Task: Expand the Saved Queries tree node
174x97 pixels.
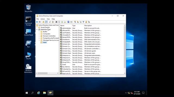Action: tap(37, 27)
